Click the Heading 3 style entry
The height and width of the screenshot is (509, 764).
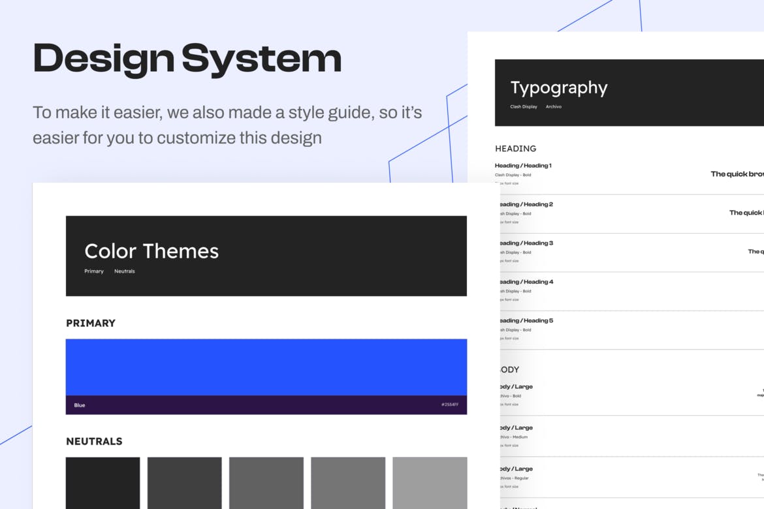coord(526,243)
